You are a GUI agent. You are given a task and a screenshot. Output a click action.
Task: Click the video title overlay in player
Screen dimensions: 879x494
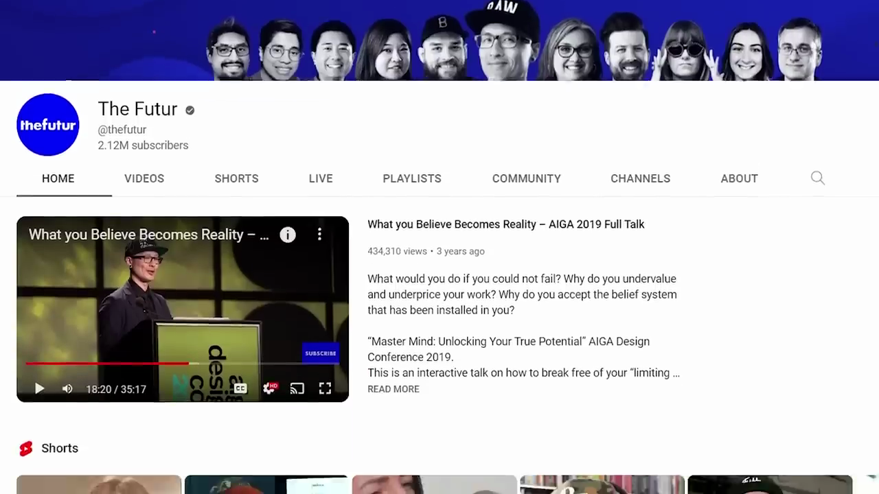coord(148,235)
